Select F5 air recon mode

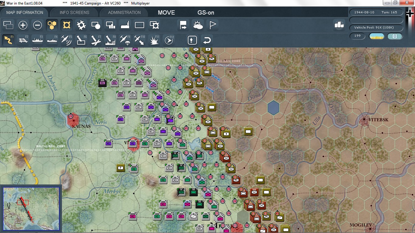[x=67, y=40]
